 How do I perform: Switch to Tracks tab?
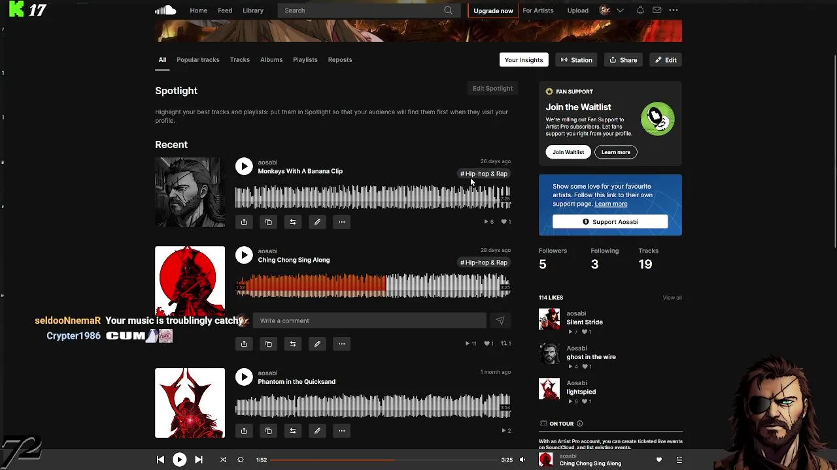(240, 60)
